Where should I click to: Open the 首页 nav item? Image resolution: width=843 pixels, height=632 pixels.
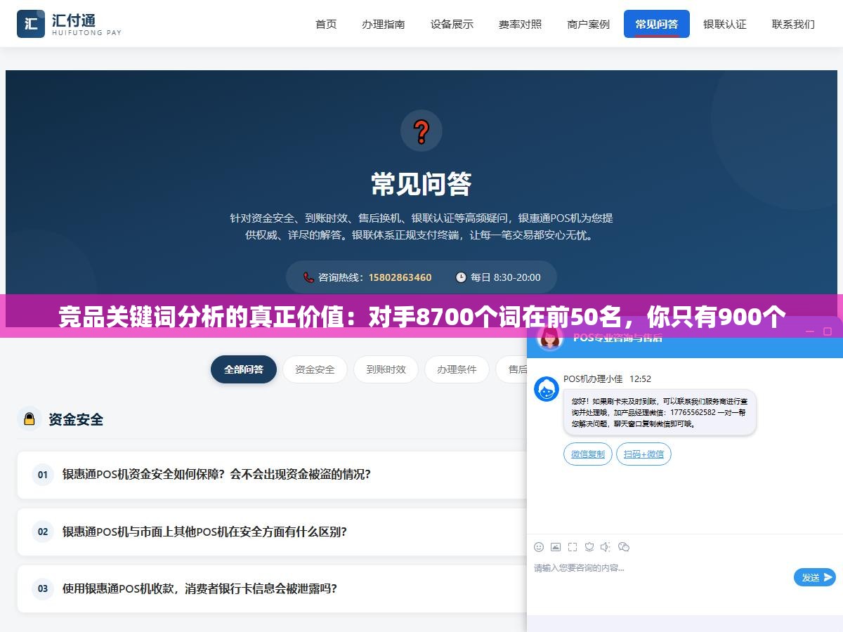[x=326, y=24]
